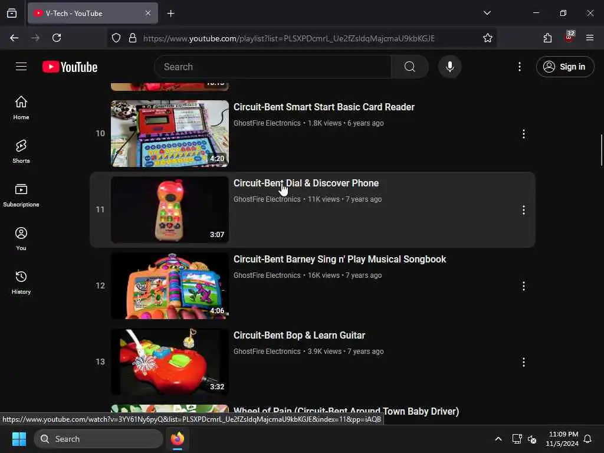Open Firefox from the taskbar

tap(178, 439)
